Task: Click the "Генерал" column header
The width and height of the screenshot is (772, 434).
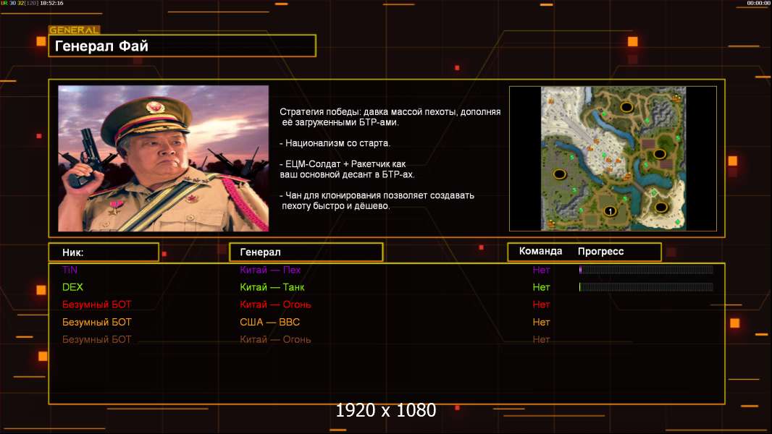Action: click(306, 252)
